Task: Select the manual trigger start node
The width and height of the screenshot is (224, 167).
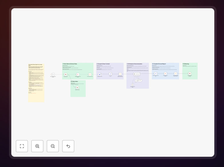Action: (53, 74)
